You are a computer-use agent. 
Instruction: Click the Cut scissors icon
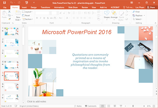pos(9,12)
